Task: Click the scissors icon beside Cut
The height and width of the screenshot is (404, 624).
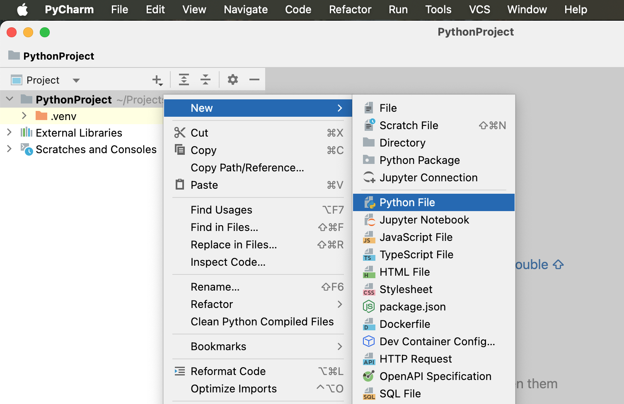Action: (x=180, y=132)
